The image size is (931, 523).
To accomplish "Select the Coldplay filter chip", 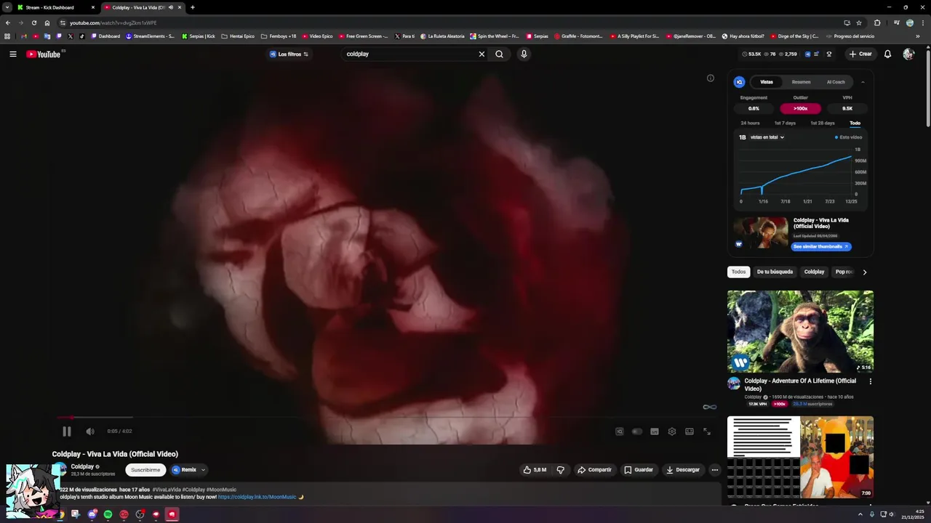I will 815,272.
